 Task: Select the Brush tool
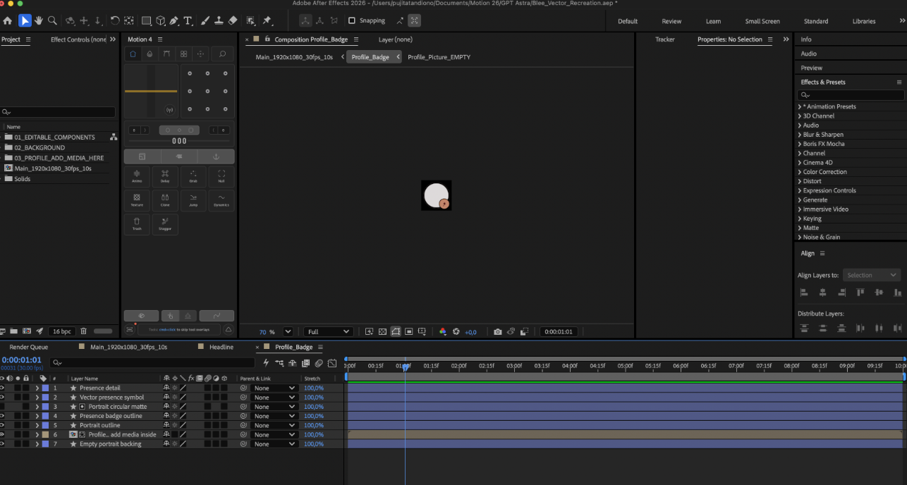pyautogui.click(x=206, y=20)
